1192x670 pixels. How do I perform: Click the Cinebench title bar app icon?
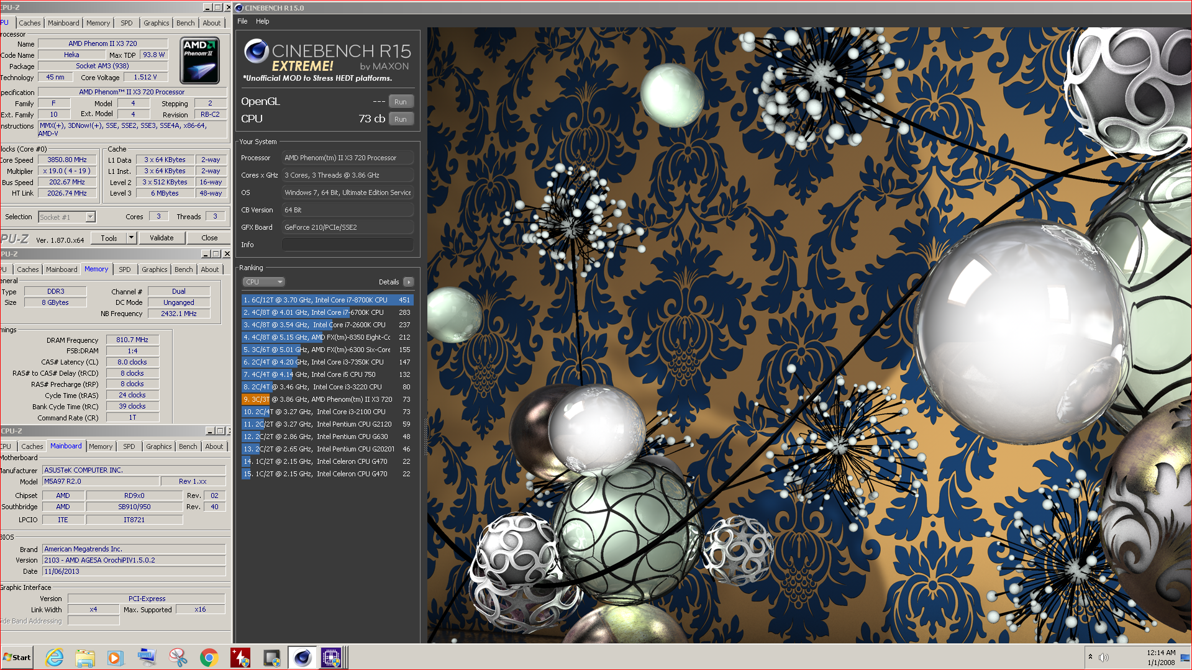(x=239, y=8)
